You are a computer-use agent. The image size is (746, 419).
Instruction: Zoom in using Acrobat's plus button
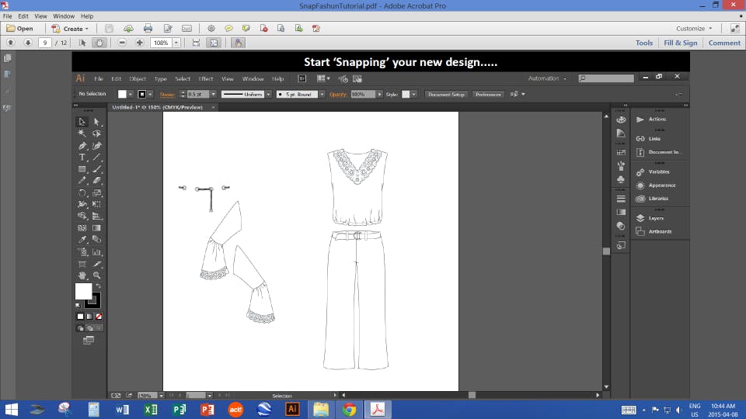click(x=139, y=43)
